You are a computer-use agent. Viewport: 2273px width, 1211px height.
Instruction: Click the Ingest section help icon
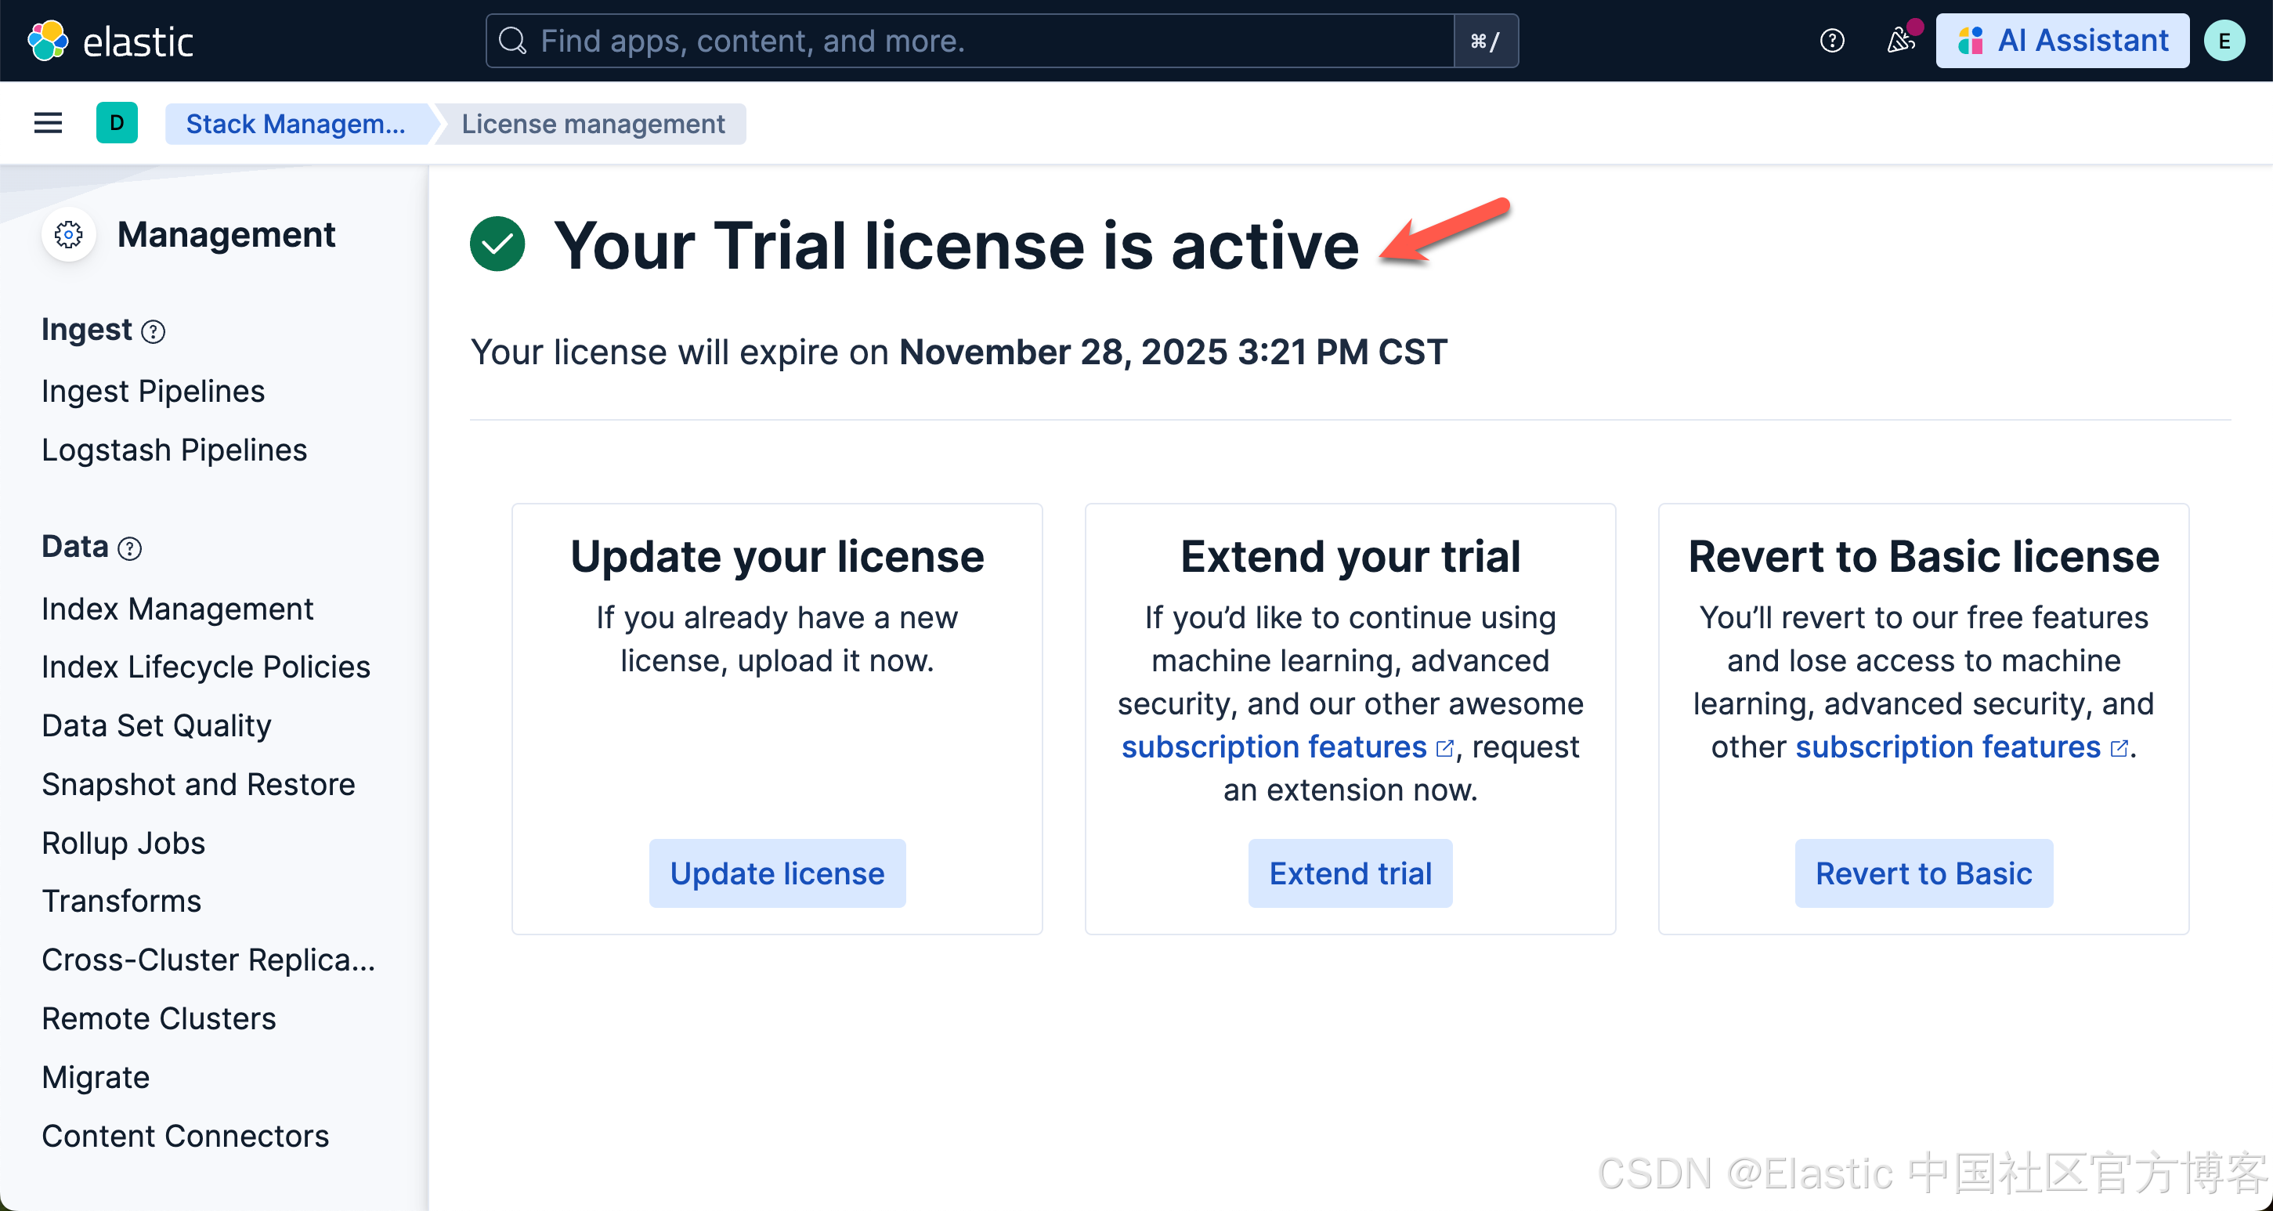[154, 332]
